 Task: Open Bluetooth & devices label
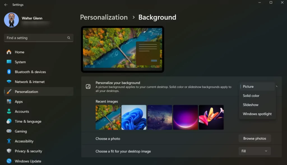30,72
